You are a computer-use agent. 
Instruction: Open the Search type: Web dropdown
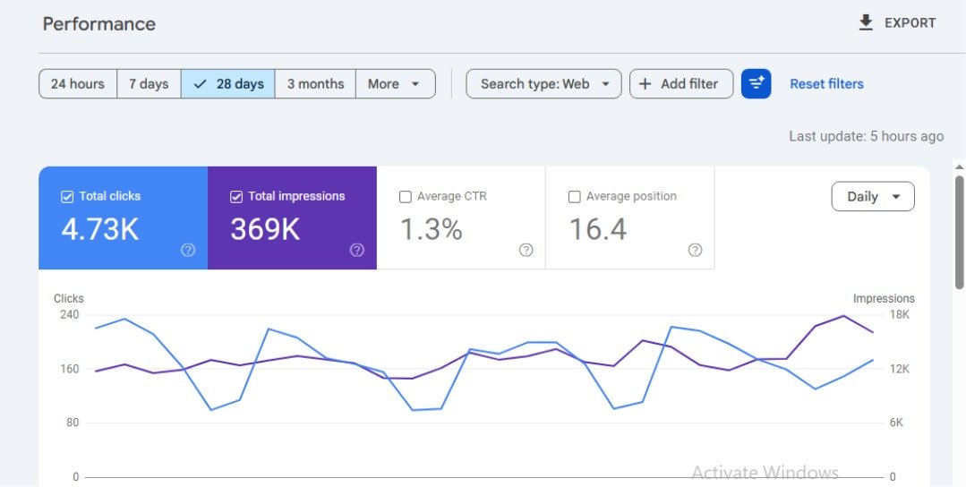[x=544, y=84]
